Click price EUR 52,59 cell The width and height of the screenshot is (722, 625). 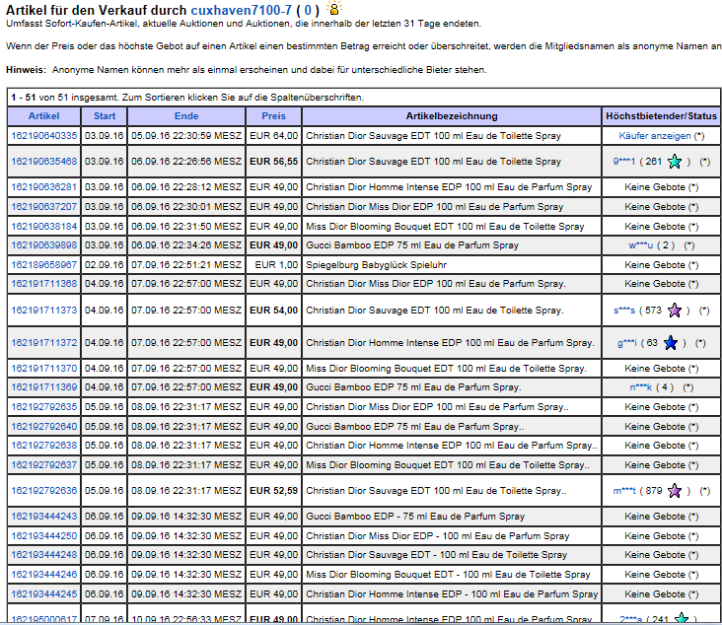[x=273, y=491]
